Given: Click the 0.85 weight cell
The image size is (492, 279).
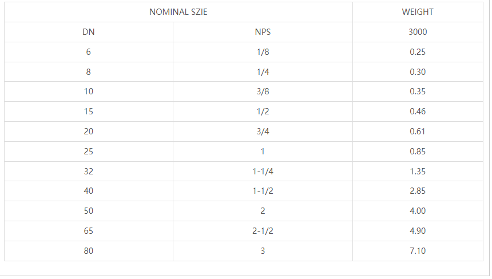Looking at the screenshot, I should 418,152.
